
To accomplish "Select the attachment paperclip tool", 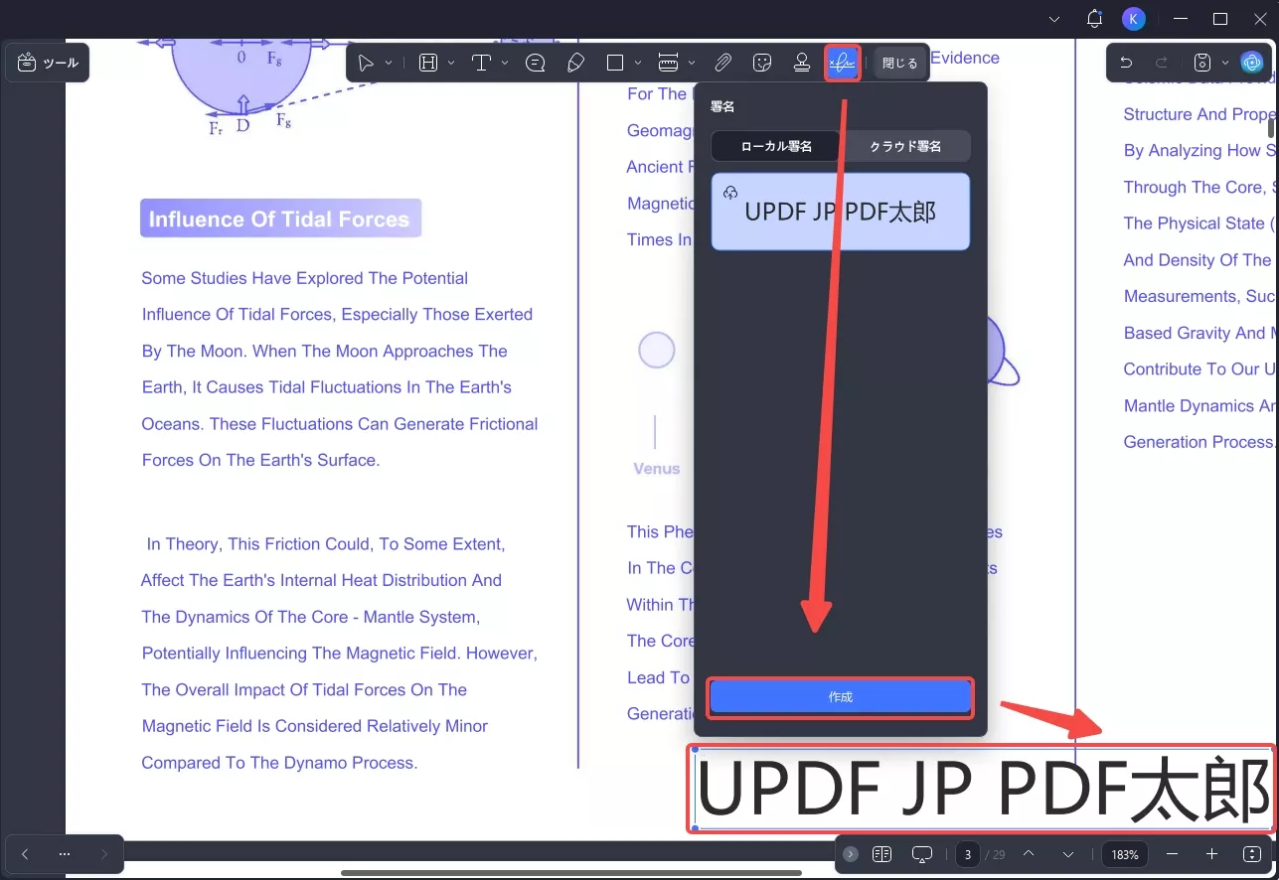I will (x=723, y=64).
